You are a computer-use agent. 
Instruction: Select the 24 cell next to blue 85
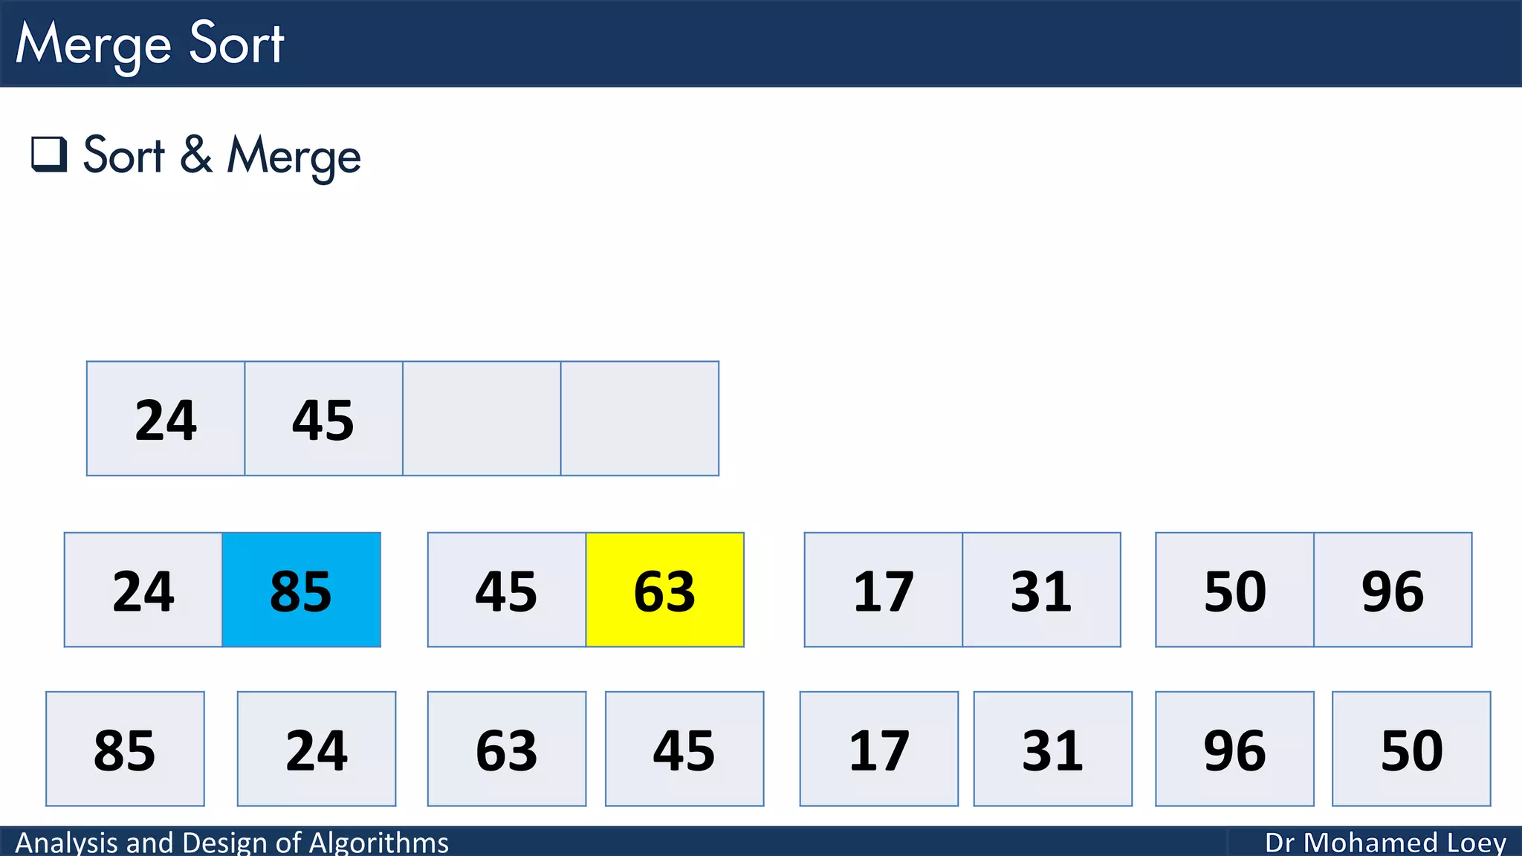(143, 590)
